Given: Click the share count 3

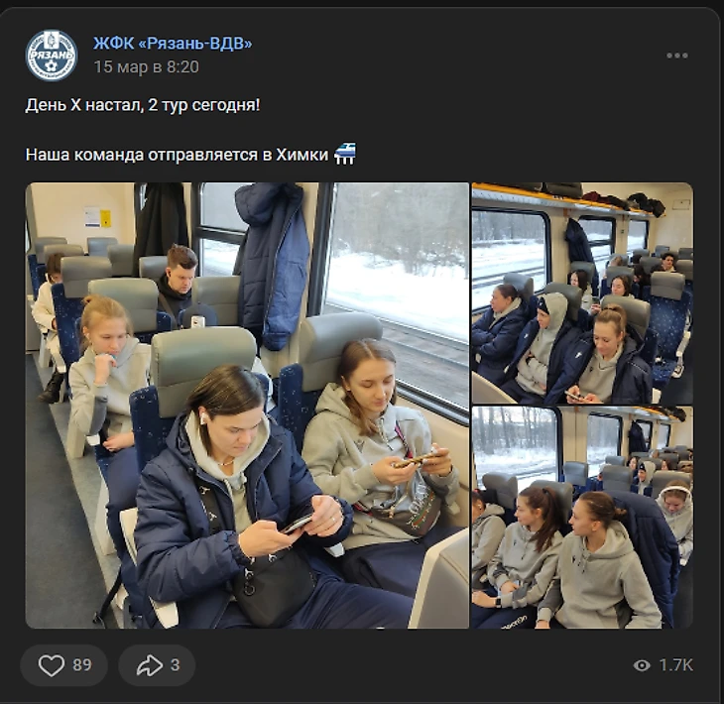Looking at the screenshot, I should [175, 665].
